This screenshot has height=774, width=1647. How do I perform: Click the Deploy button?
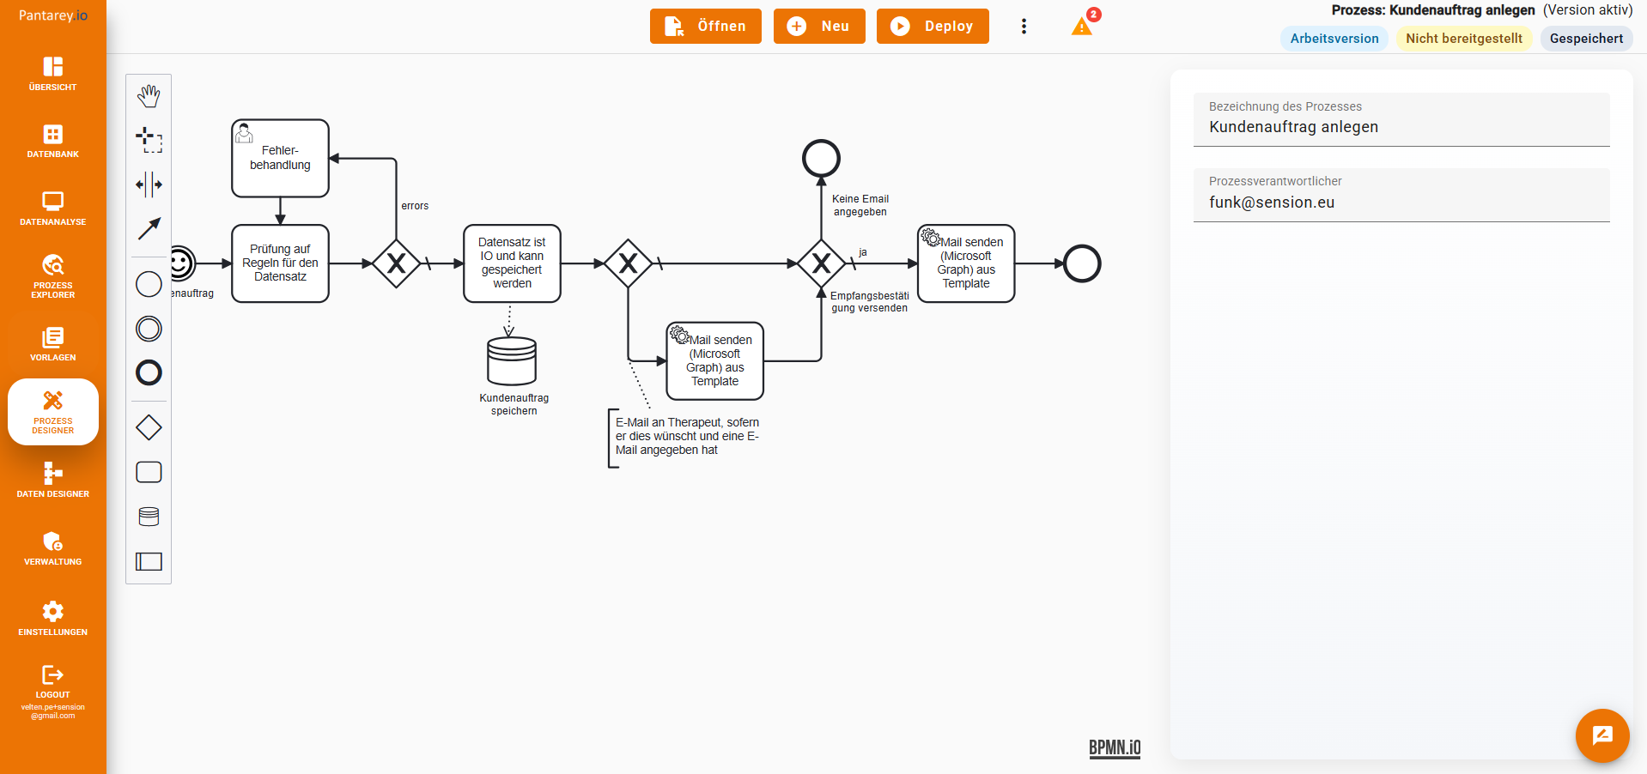tap(933, 27)
